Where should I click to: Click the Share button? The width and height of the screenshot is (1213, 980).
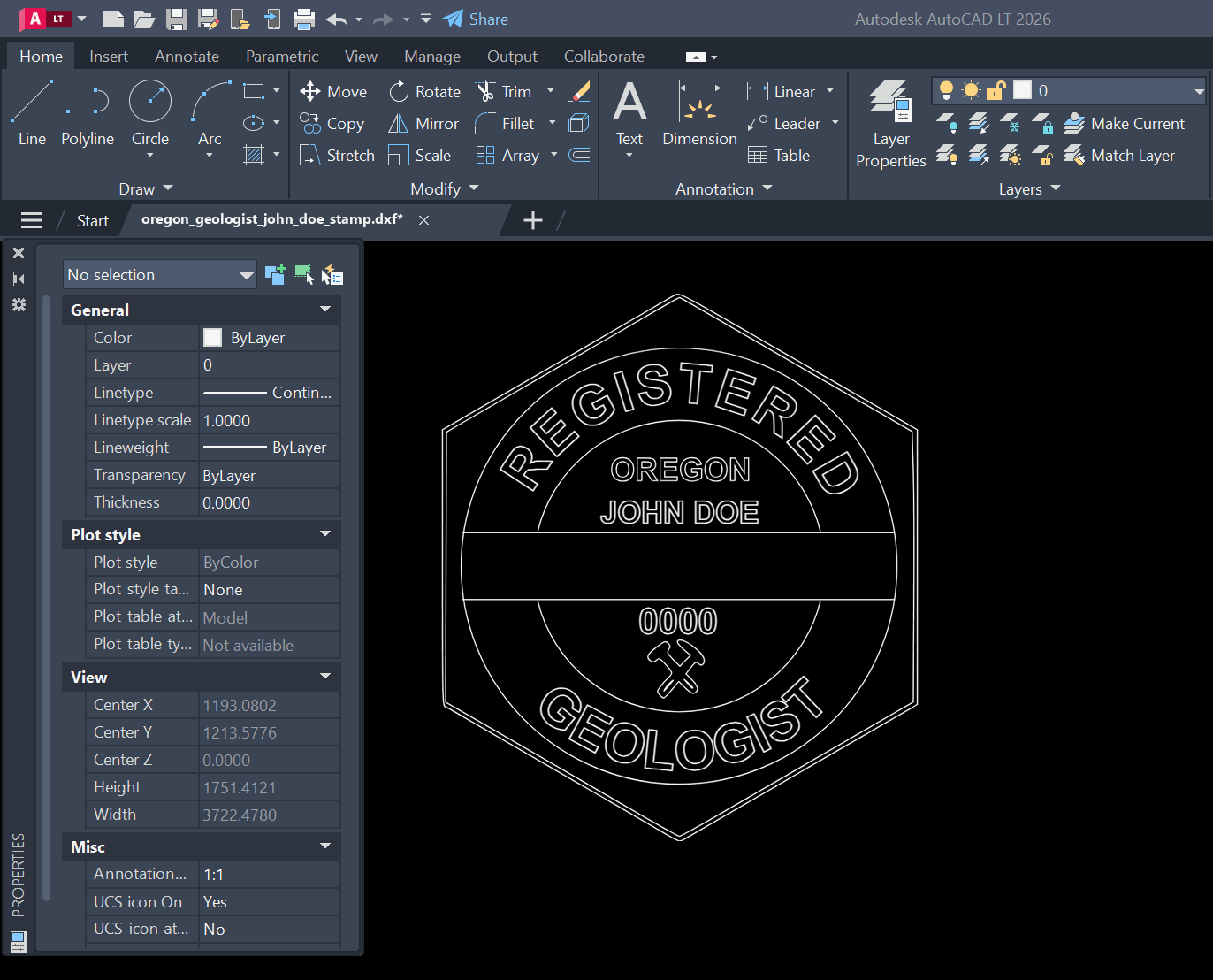[x=476, y=19]
